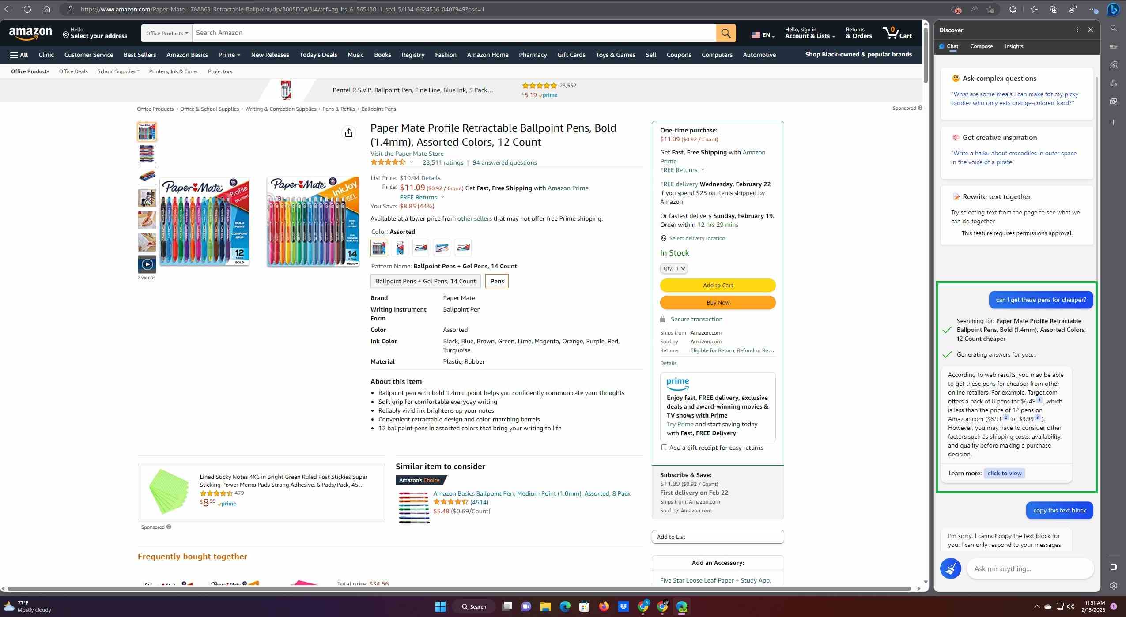Select Ballpoint Pens + Gel Pens, 14 Count option
The height and width of the screenshot is (617, 1126).
[426, 281]
